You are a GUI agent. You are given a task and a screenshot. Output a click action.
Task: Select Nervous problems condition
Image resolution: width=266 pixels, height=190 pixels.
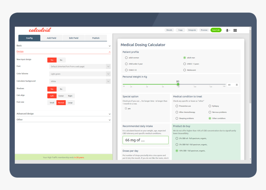[x=210, y=112]
